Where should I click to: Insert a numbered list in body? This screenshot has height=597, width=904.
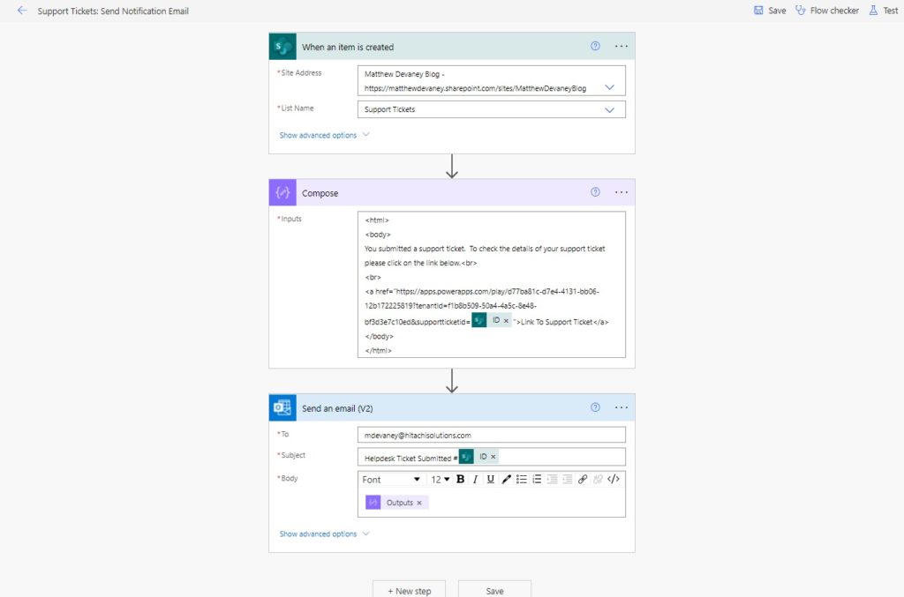pos(537,479)
